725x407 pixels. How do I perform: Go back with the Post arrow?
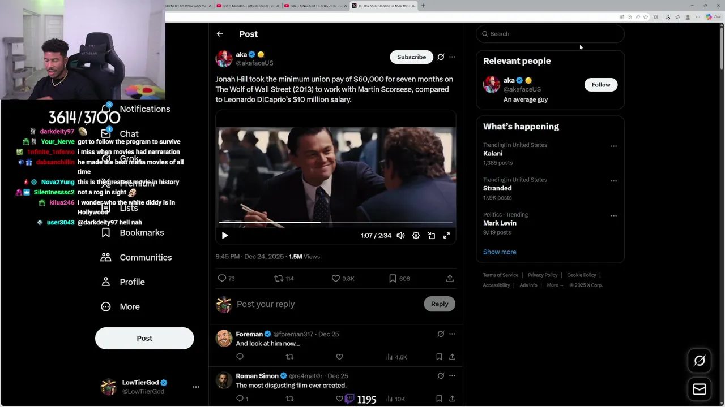(220, 34)
